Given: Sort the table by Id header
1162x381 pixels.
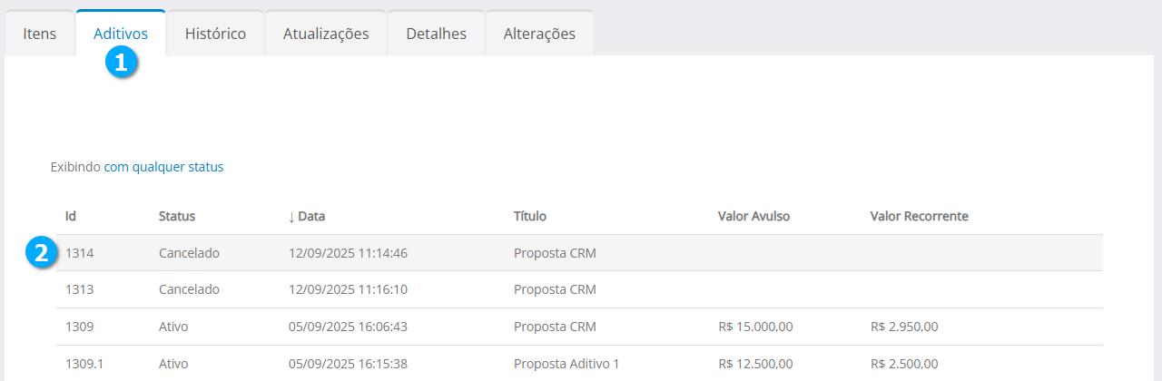Looking at the screenshot, I should [x=70, y=216].
